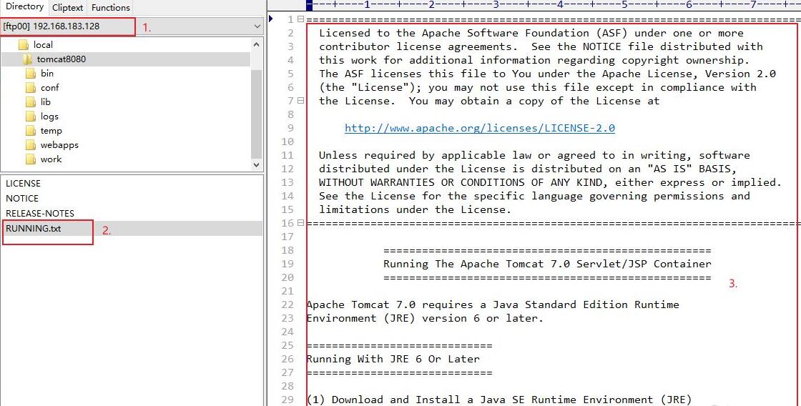
Task: Click the logs folder icon
Action: [31, 116]
